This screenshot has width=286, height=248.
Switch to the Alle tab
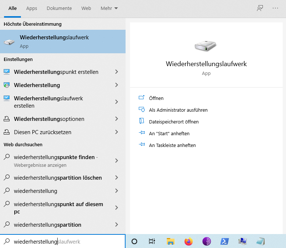coord(12,8)
